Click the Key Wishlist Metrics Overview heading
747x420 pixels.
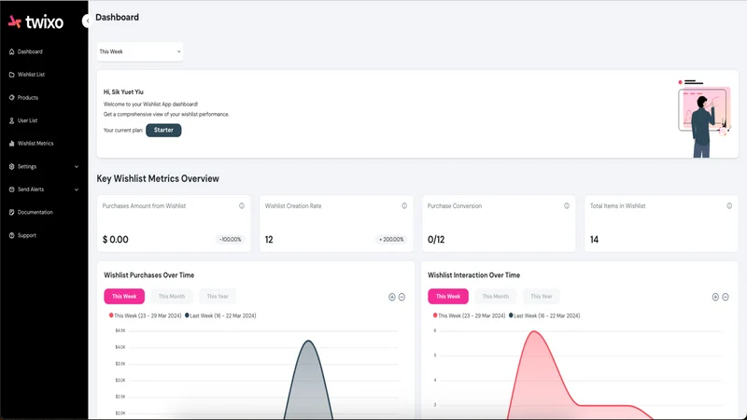pyautogui.click(x=158, y=178)
